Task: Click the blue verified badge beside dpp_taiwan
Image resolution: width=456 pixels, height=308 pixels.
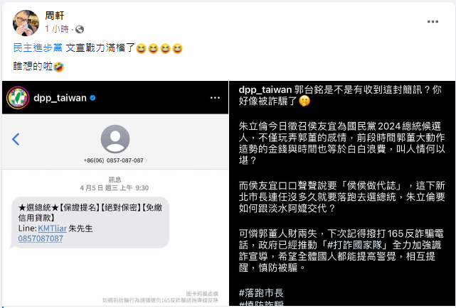Action: coord(92,98)
